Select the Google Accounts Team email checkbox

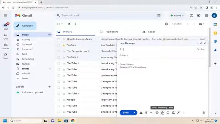[x=59, y=39]
